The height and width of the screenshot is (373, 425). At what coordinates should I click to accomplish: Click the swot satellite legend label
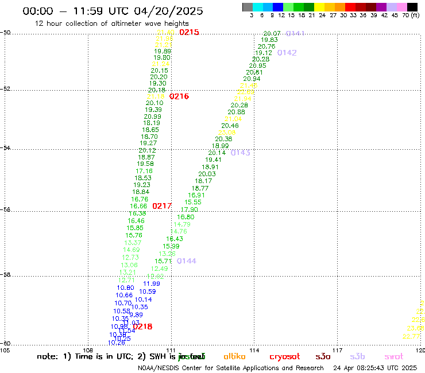coord(394,356)
